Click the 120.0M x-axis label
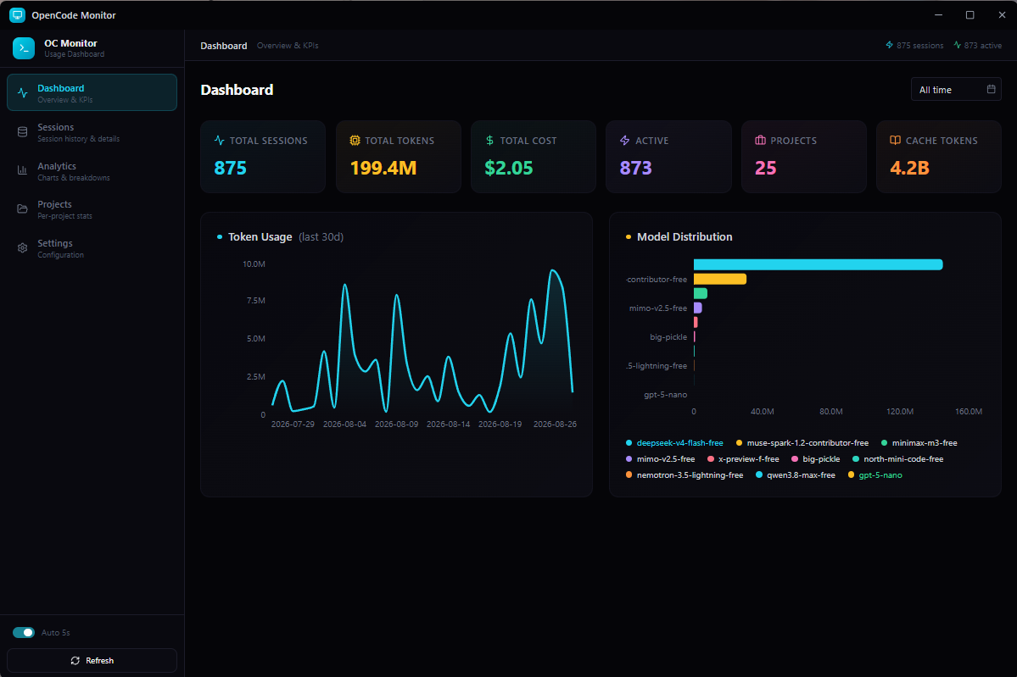 click(x=900, y=412)
